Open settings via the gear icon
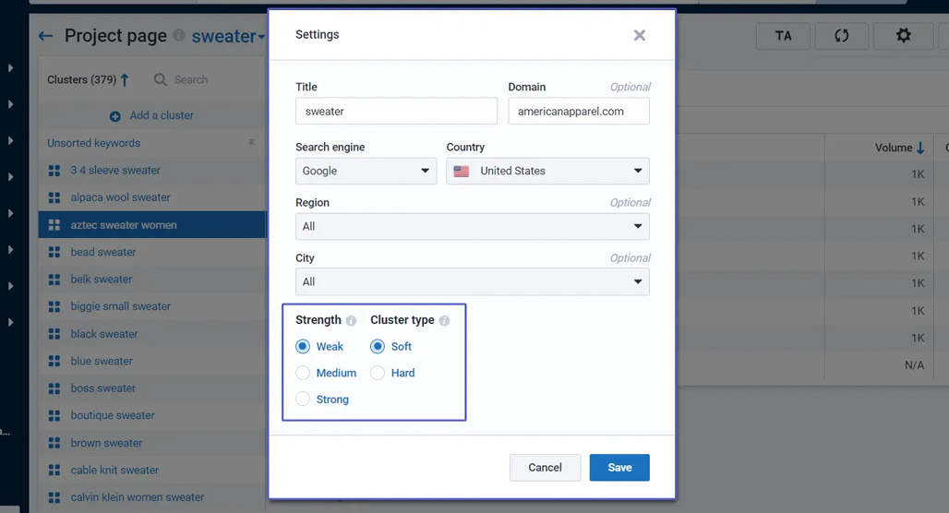This screenshot has height=513, width=949. 903,36
